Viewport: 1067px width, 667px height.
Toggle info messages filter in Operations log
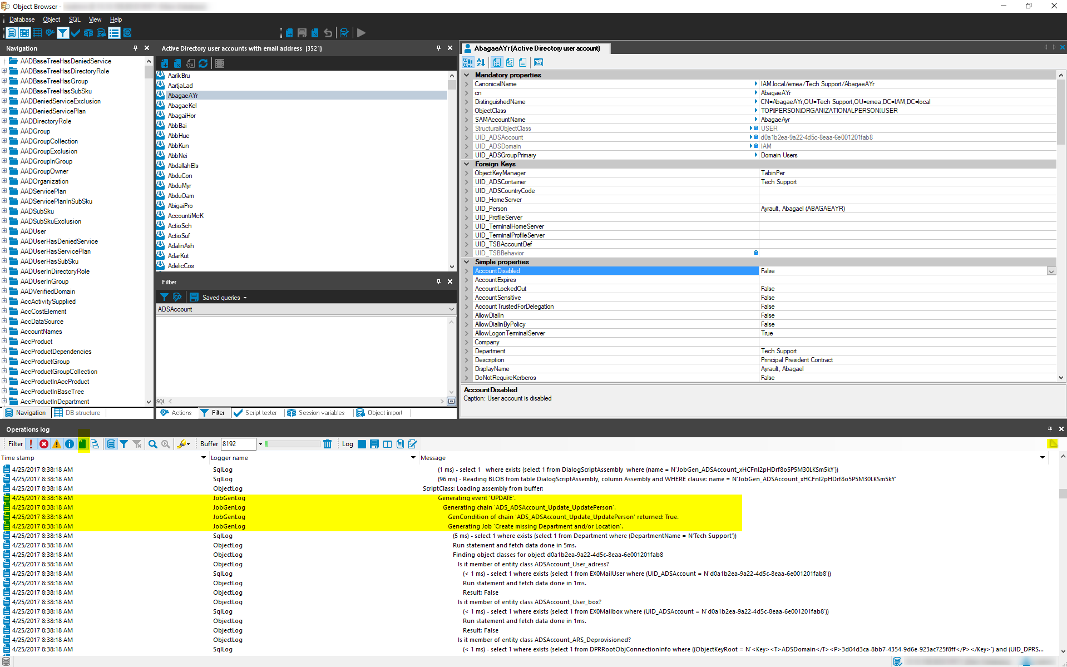tap(70, 444)
